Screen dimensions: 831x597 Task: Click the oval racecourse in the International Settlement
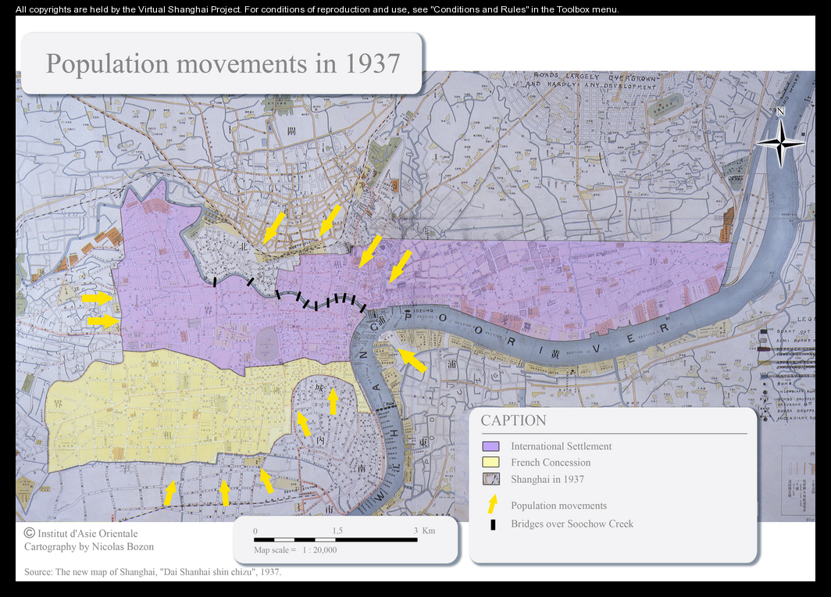266,342
